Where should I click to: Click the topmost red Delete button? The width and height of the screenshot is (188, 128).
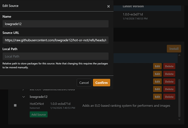click(169, 66)
